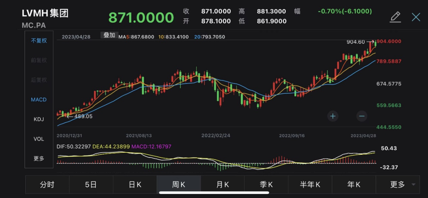The width and height of the screenshot is (428, 198).
Task: Tap the MC.PA ticker symbol
Action: (x=34, y=26)
